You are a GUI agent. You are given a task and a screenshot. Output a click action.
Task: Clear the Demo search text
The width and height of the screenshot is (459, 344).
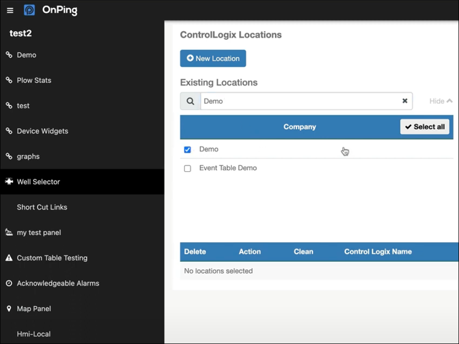[405, 101]
